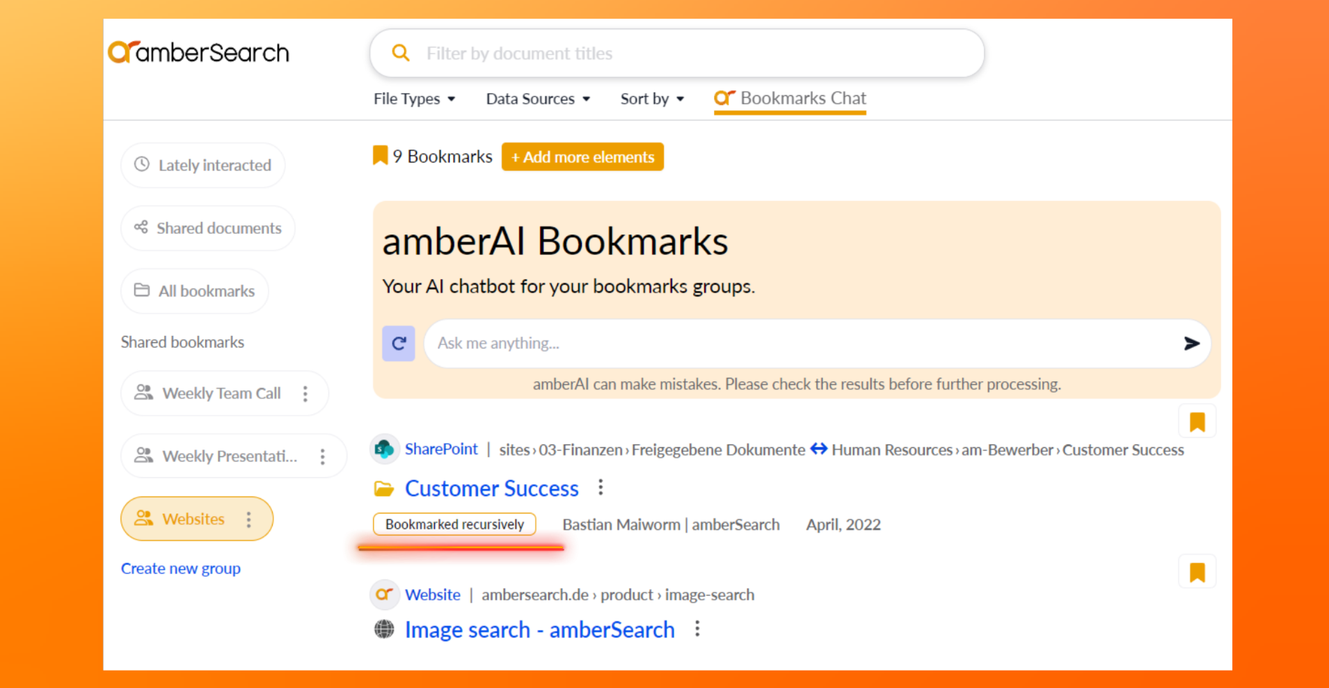Image resolution: width=1329 pixels, height=688 pixels.
Task: Click the April, 2022 date text
Action: [843, 525]
